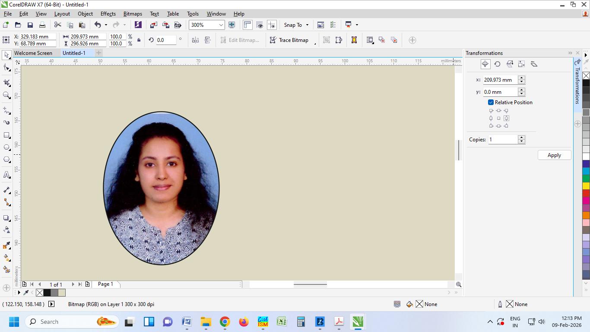The width and height of the screenshot is (590, 332).
Task: Select the Pick tool in toolbox
Action: pos(6,55)
